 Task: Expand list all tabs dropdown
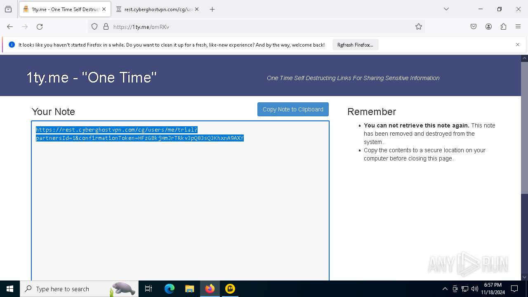click(446, 9)
